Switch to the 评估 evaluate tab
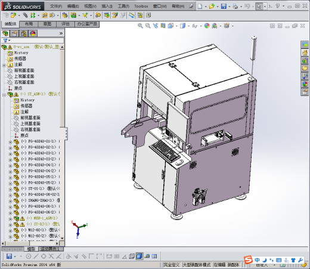The image size is (310, 269). click(66, 24)
